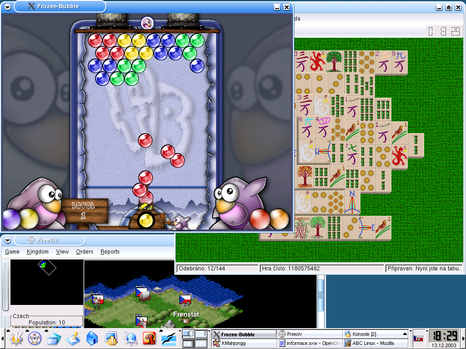Viewport: 466px width, 349px height.
Task: Click the 'Připraven. Nyní jste na tahu.' status message
Action: point(424,269)
